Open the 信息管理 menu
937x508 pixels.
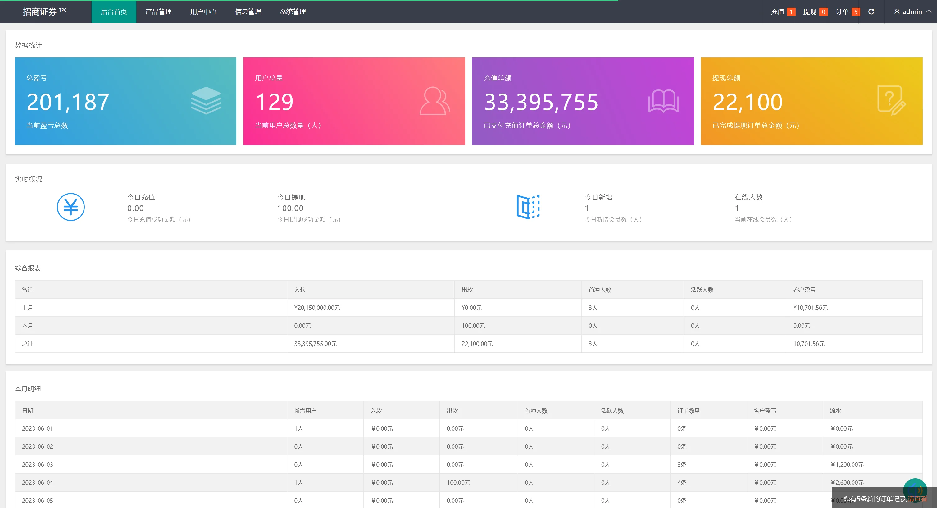coord(248,11)
